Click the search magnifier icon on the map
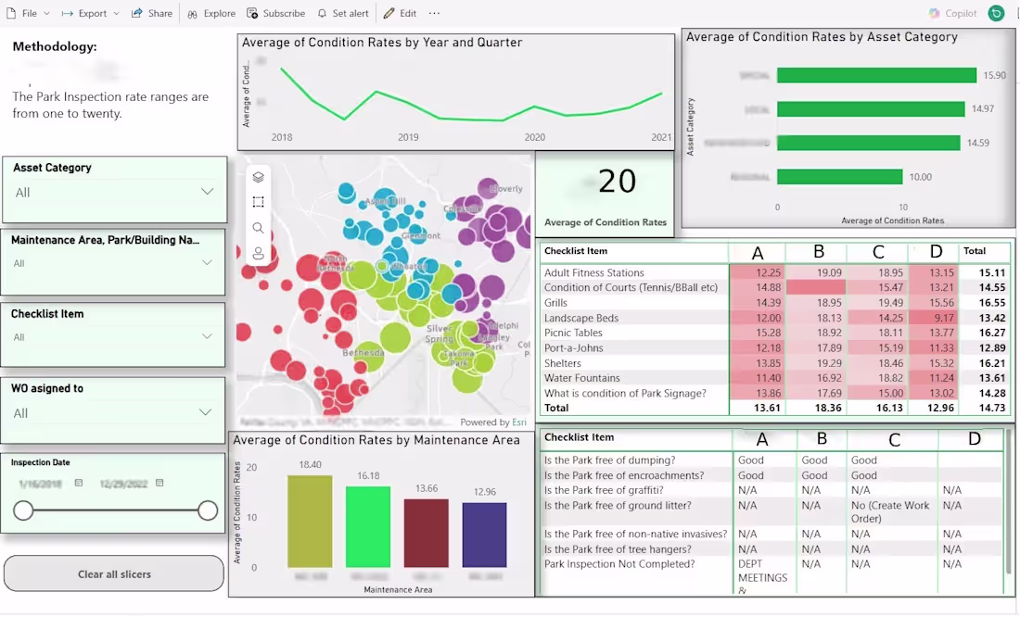Viewport: 1020px width, 617px height. click(x=259, y=227)
